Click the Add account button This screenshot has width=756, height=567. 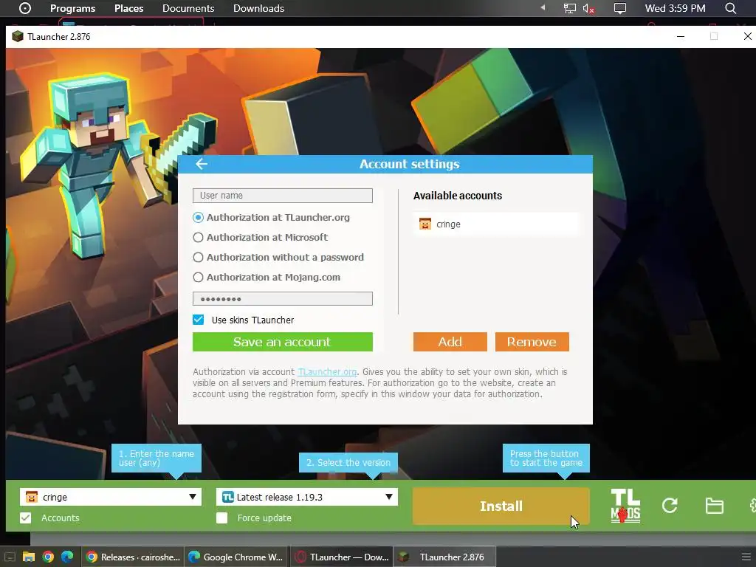(450, 342)
